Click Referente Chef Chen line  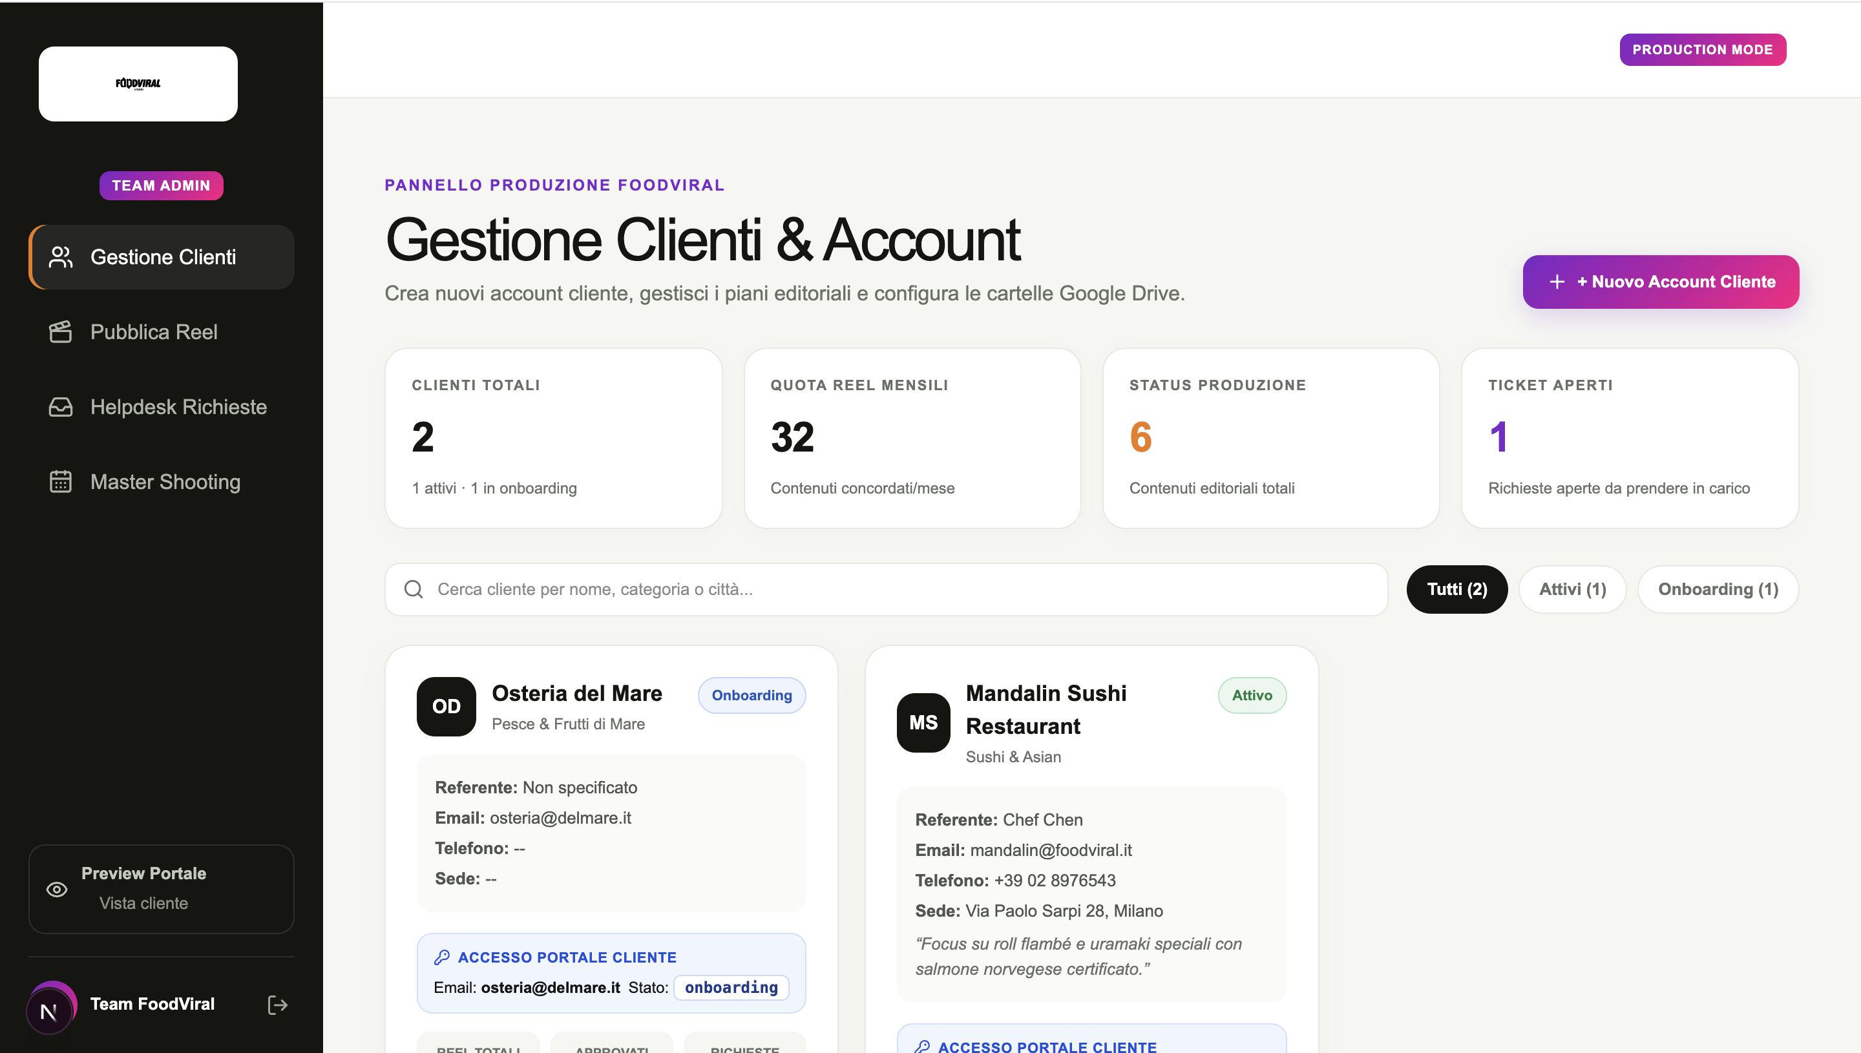click(x=999, y=820)
